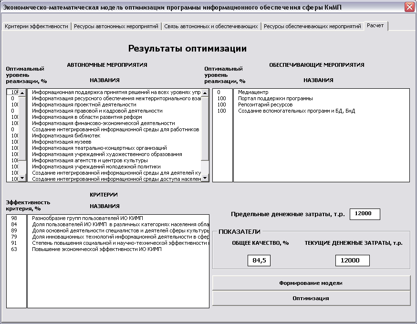Click efficiency value 89 in criteria list

click(16, 230)
